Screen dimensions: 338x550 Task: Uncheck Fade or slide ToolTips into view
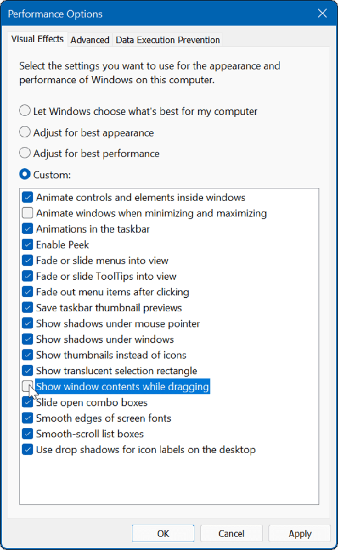(x=26, y=276)
